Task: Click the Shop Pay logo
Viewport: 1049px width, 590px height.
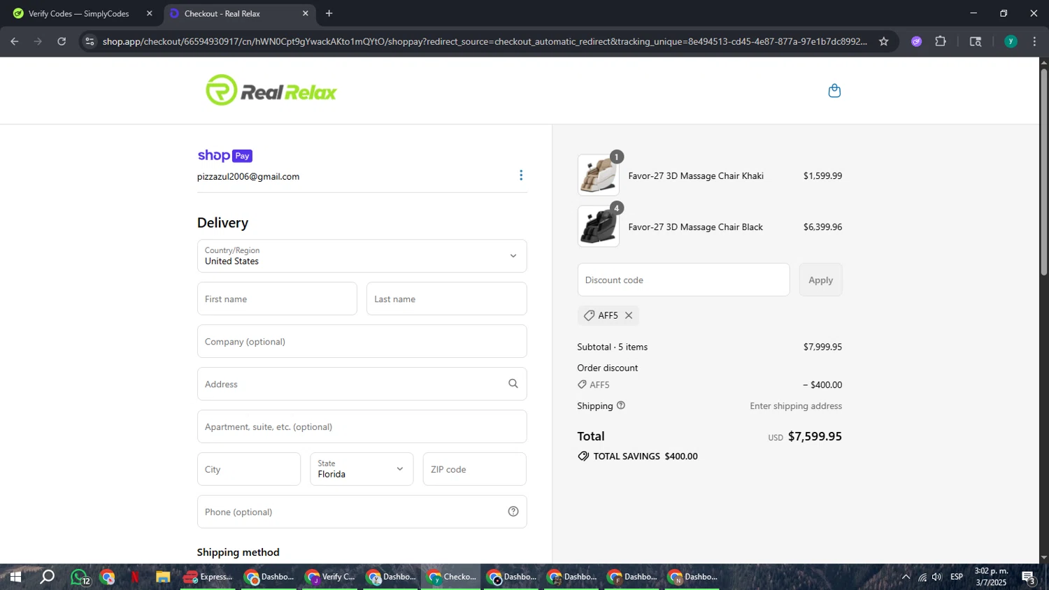Action: [224, 155]
